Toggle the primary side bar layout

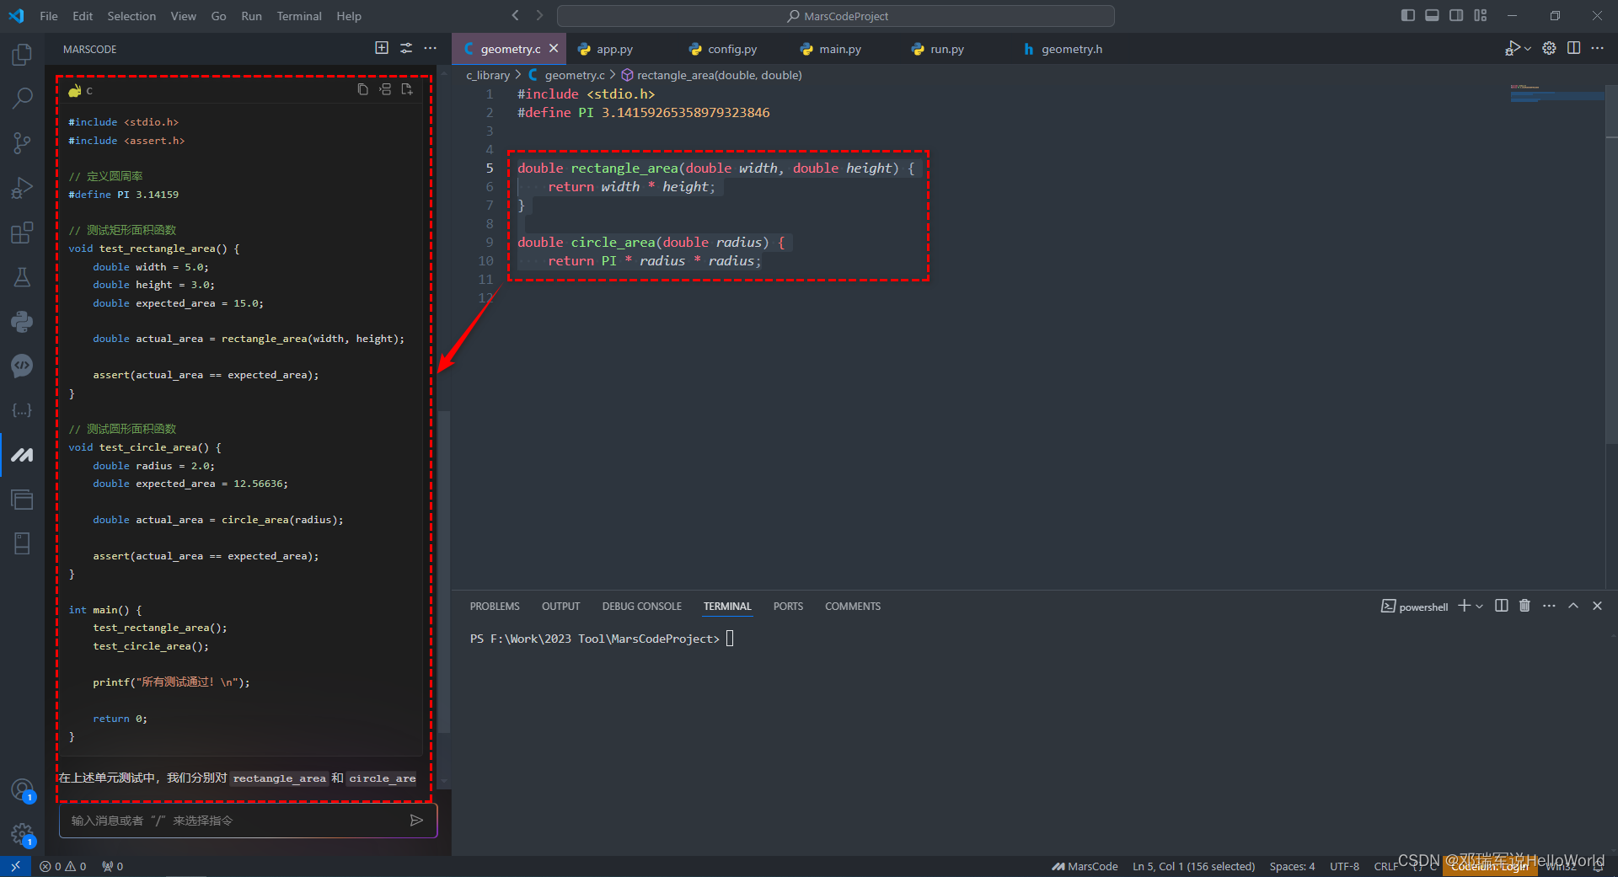coord(1407,16)
